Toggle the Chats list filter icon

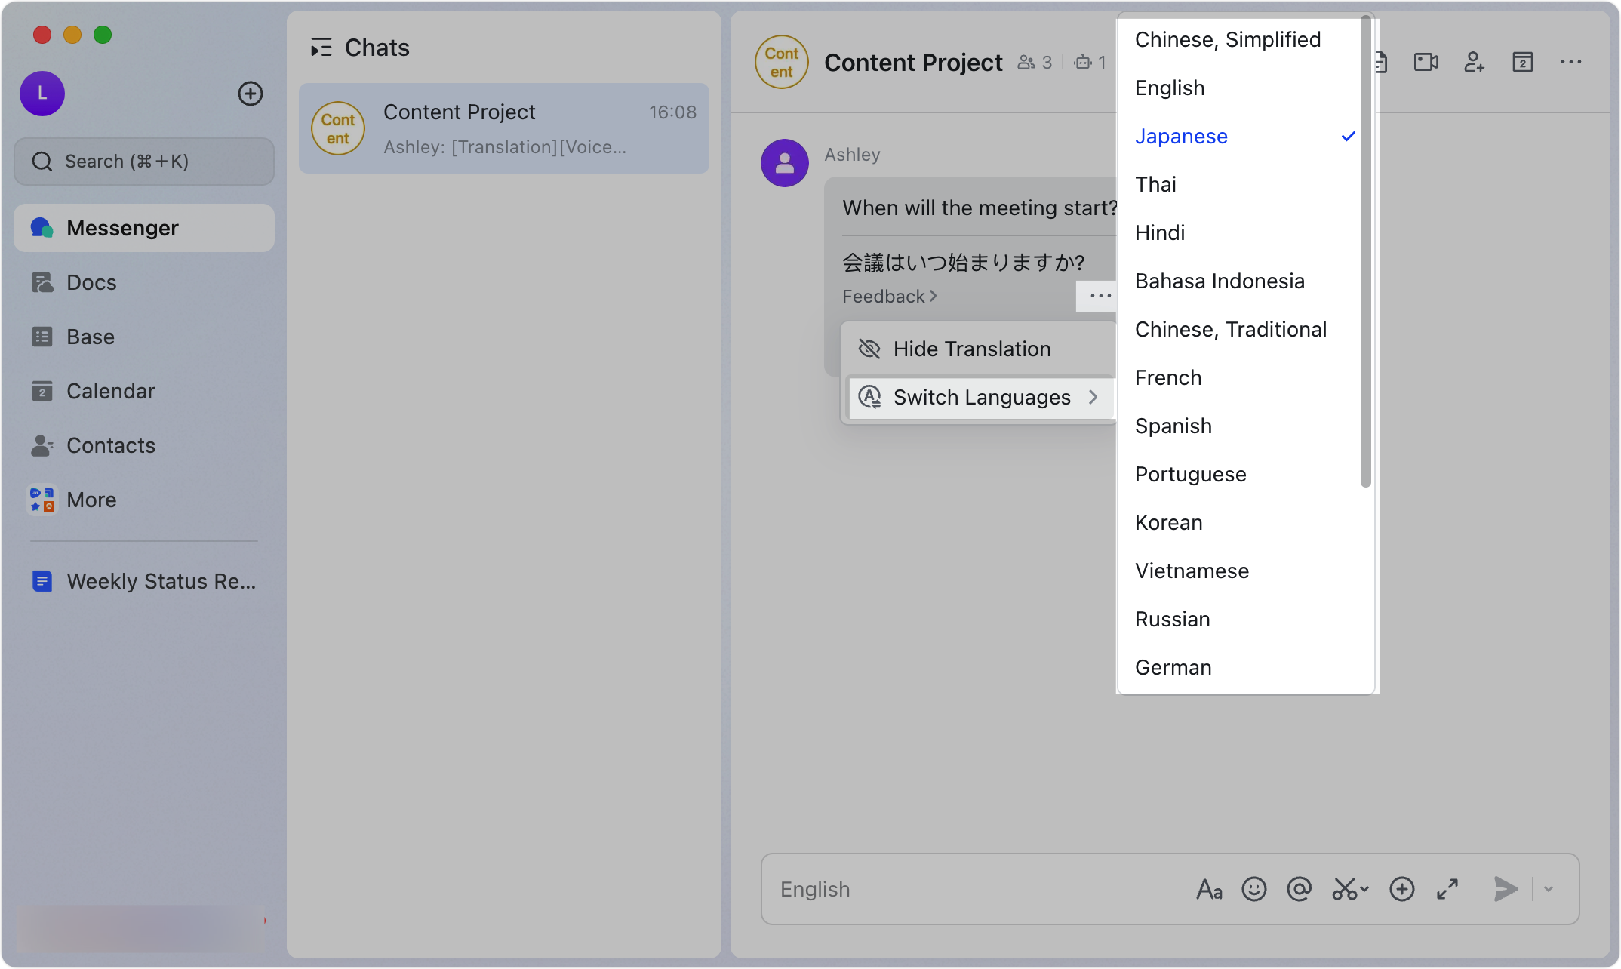321,48
